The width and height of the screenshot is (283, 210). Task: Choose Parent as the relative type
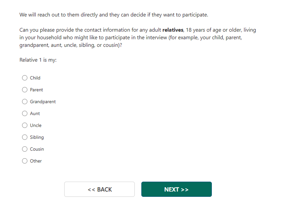point(25,90)
